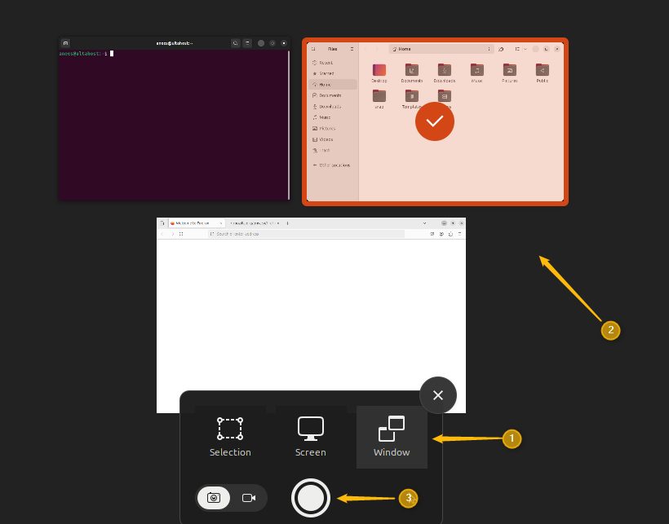Select Recent in the Files sidebar
Screen dimensions: 669x524
pyautogui.click(x=332, y=63)
